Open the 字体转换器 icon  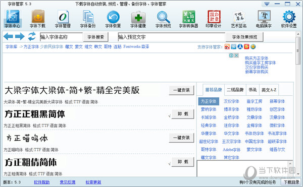pyautogui.click(x=188, y=19)
